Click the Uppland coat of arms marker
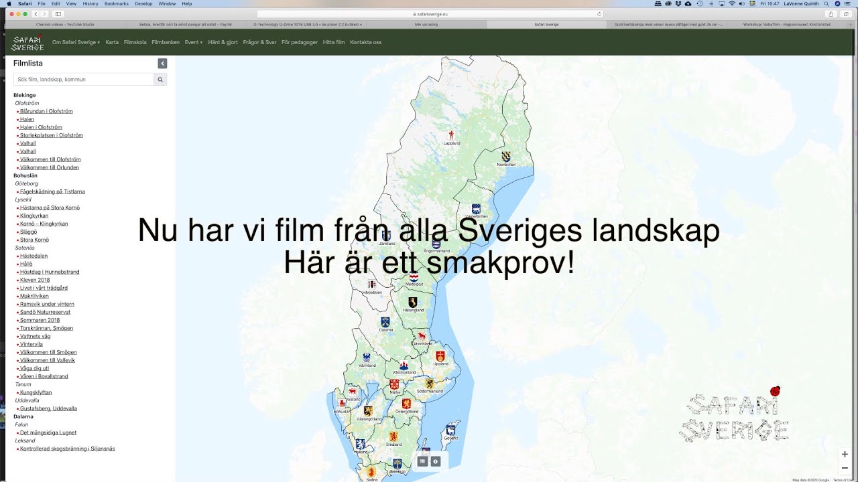The image size is (858, 482). coord(440,356)
